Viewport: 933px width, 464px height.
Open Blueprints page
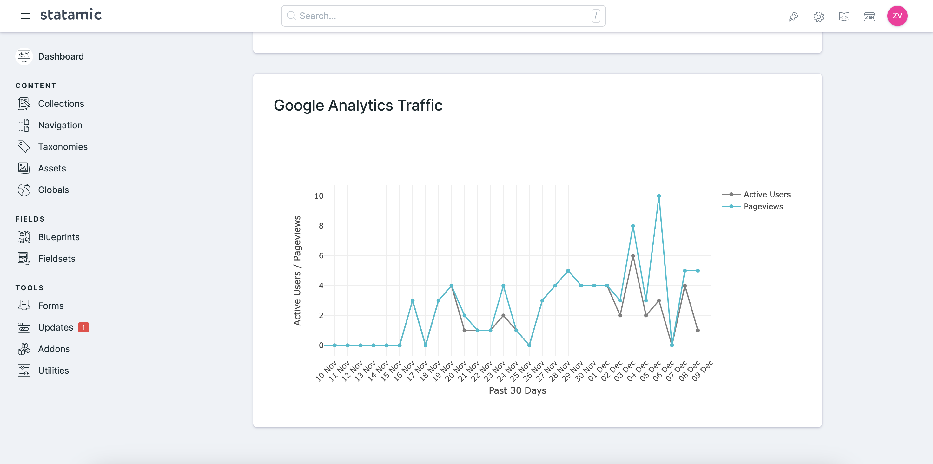tap(59, 237)
